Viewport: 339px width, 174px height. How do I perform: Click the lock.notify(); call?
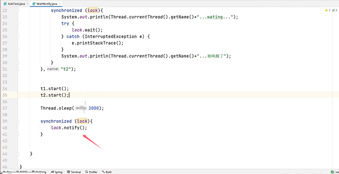click(69, 128)
